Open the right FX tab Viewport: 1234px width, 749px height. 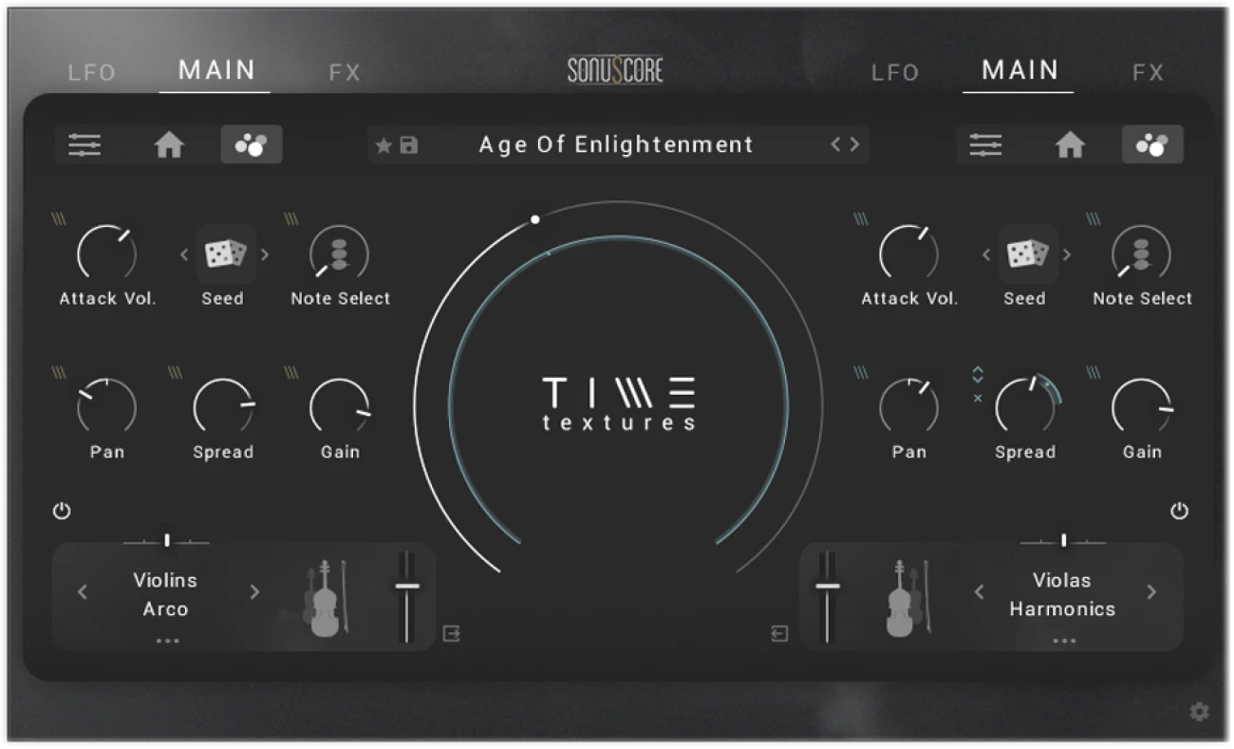pos(1148,73)
